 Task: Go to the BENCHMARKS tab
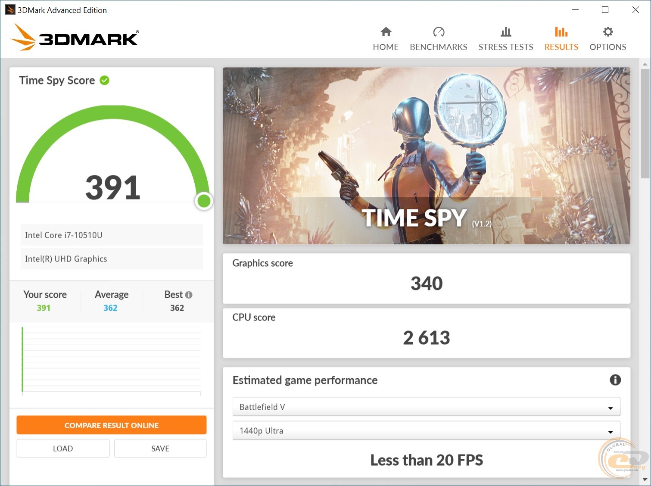click(438, 47)
